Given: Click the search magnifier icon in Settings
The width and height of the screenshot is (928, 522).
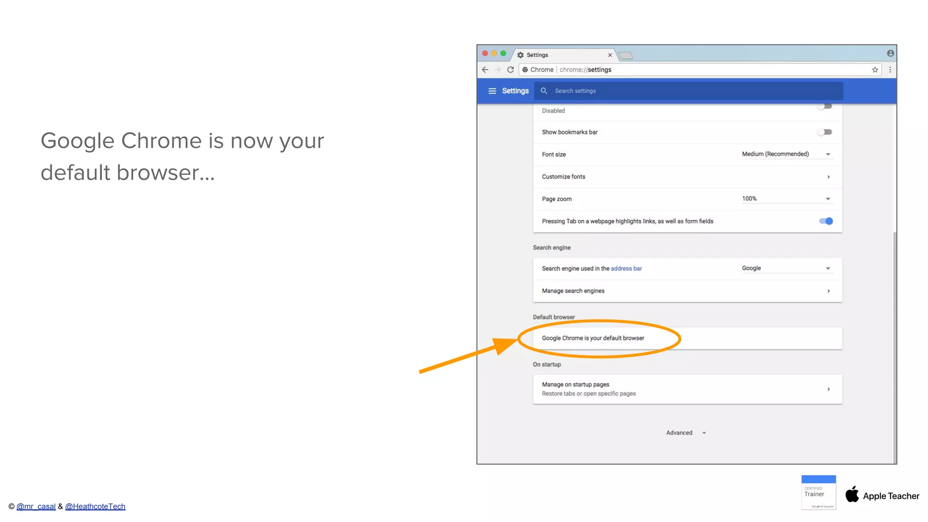Looking at the screenshot, I should (544, 91).
